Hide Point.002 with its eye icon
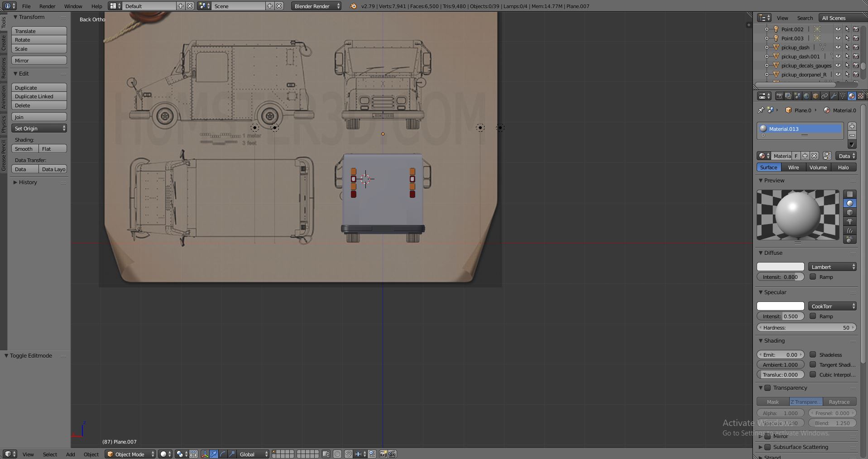868x459 pixels. pos(838,29)
